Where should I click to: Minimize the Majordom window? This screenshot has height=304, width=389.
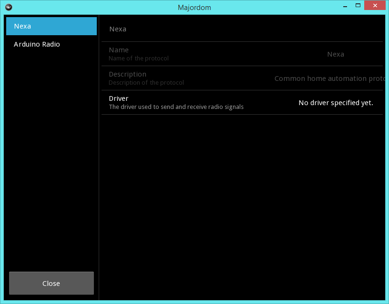(x=345, y=5)
